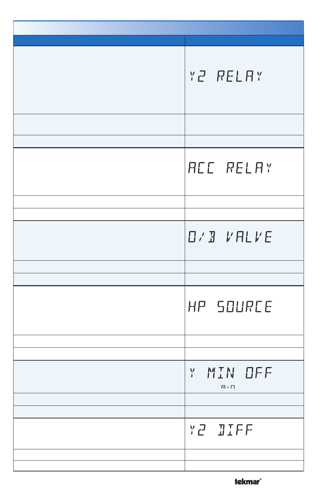Click the word SOURCE in the display
324x501 pixels.
click(245, 307)
